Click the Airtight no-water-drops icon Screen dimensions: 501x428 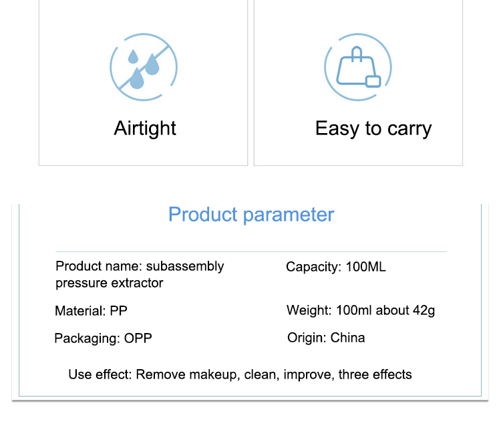tap(144, 67)
